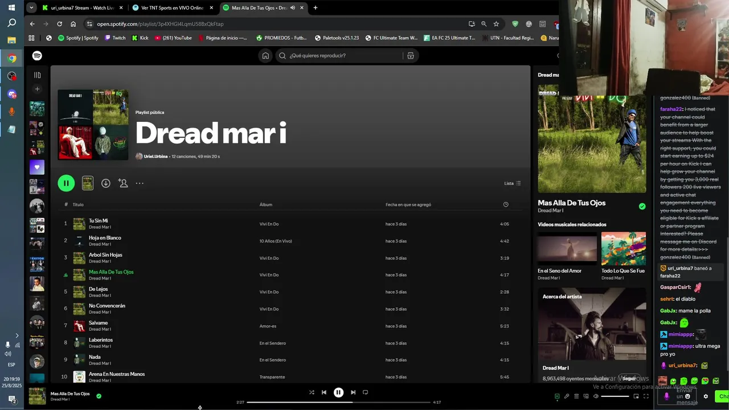Toggle saved checkmark beside Mas Alla De Tus Ojos title
The width and height of the screenshot is (729, 410).
[x=642, y=206]
